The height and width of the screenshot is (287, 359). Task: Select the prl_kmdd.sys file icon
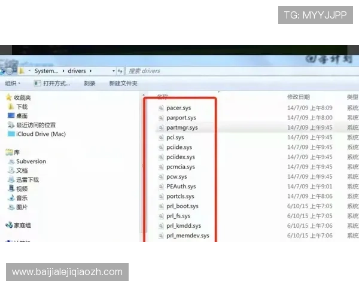click(x=161, y=226)
